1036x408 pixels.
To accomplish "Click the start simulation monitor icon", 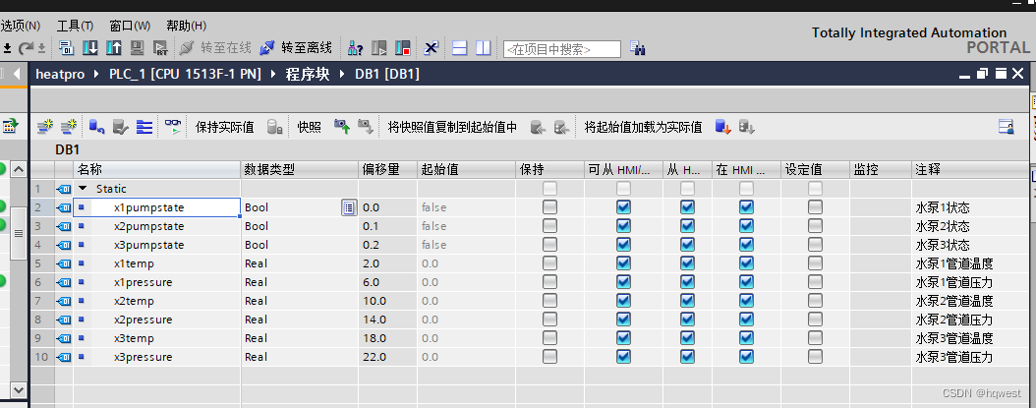I will pyautogui.click(x=137, y=47).
